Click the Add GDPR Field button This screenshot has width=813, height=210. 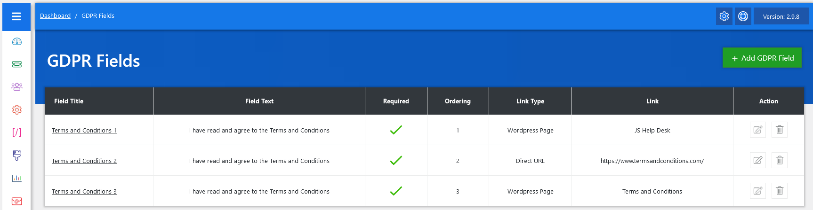point(762,58)
